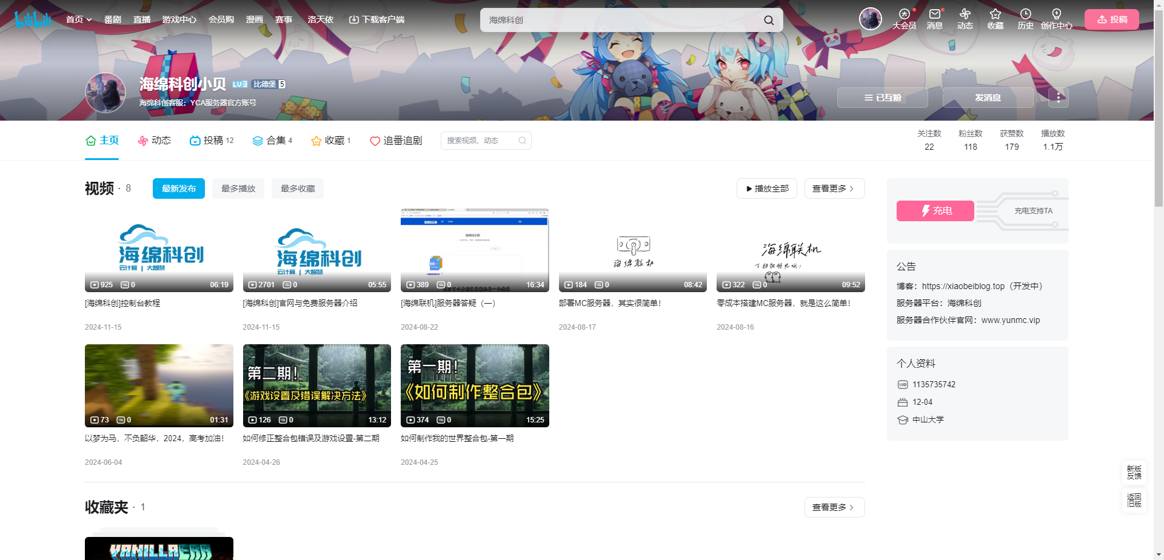
Task: Open the 投稿 12 tab
Action: click(212, 141)
